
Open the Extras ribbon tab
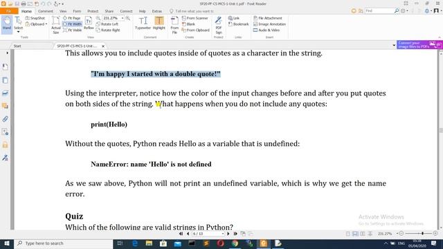click(x=157, y=11)
